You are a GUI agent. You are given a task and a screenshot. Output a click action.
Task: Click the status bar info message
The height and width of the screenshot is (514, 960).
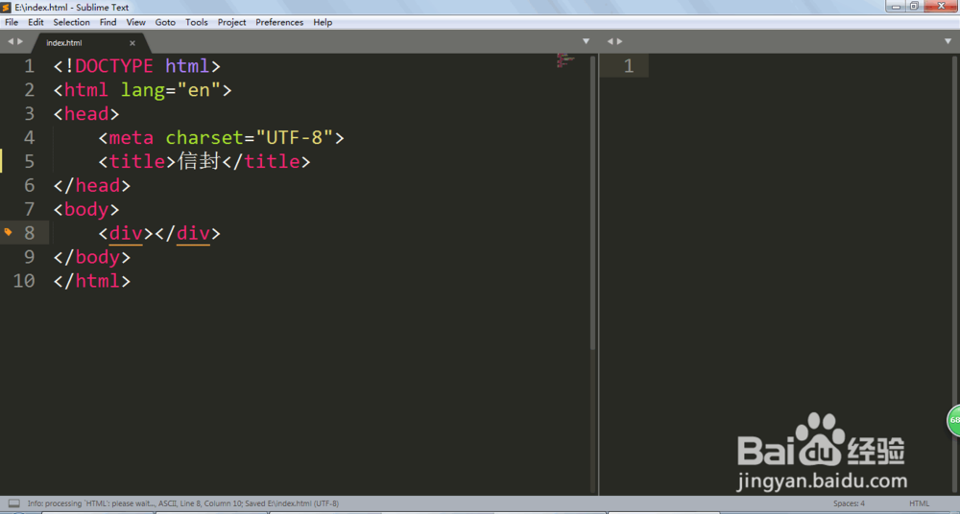[x=183, y=503]
